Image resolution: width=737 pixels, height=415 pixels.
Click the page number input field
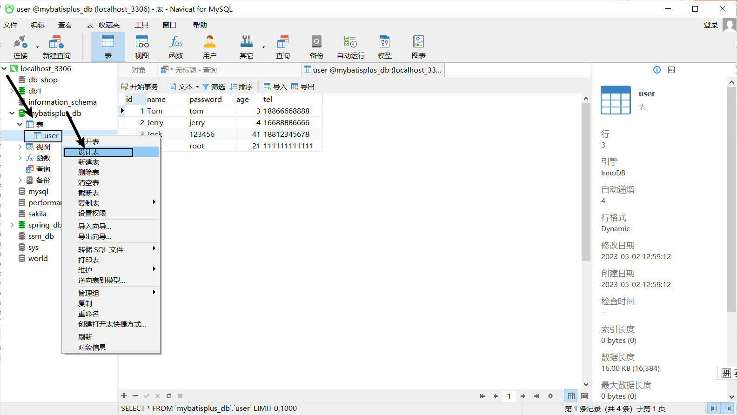509,396
